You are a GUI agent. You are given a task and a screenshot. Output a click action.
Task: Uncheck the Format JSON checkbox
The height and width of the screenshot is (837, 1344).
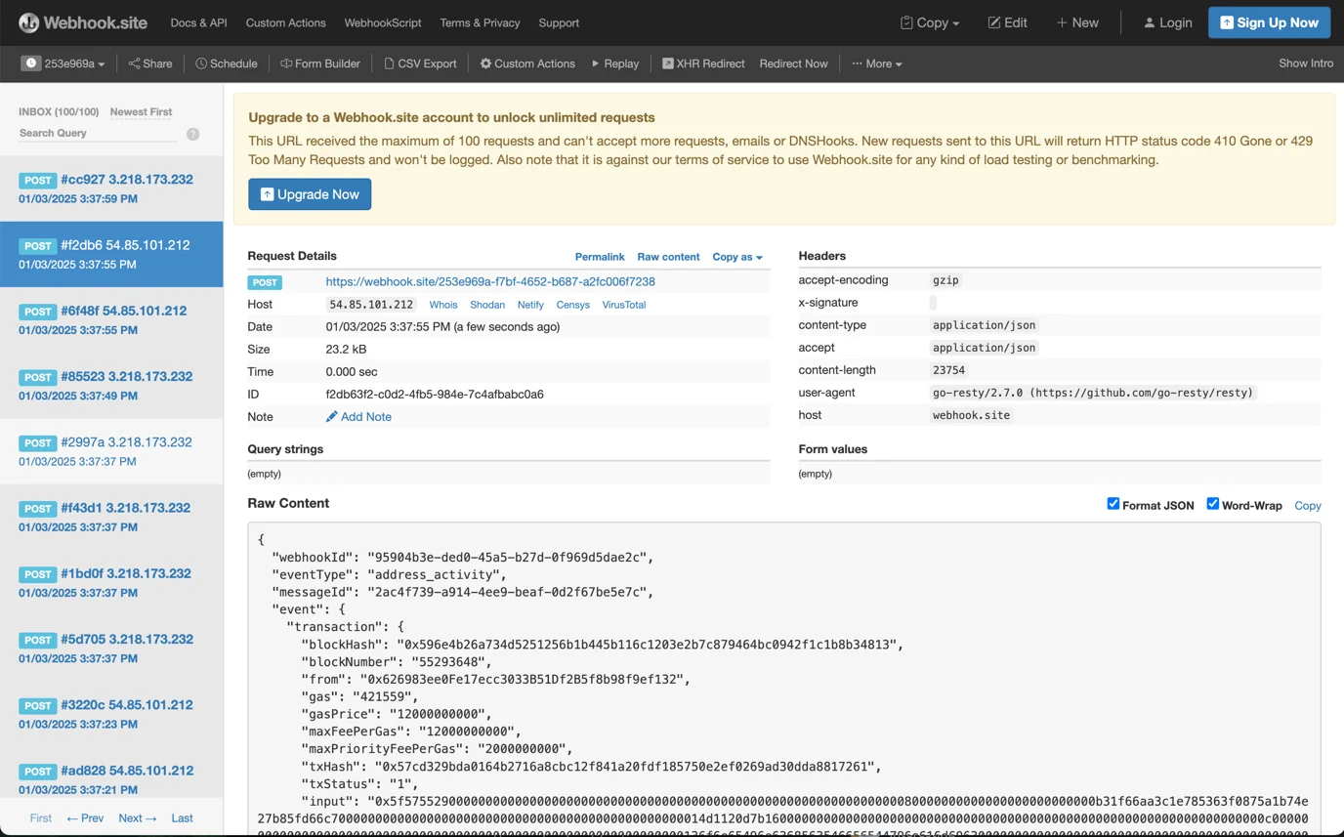[x=1113, y=504]
